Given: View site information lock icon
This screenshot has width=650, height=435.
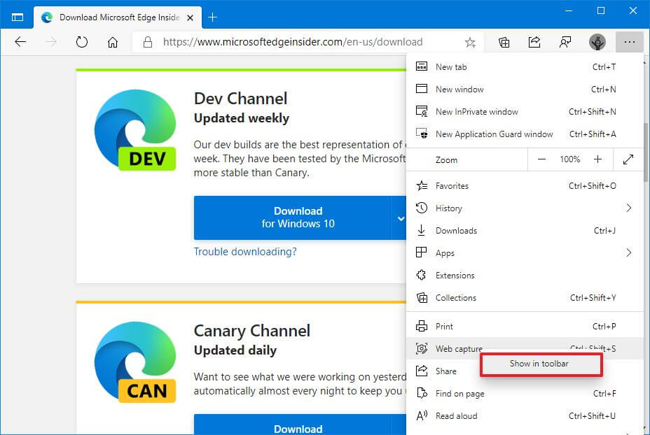Looking at the screenshot, I should pyautogui.click(x=148, y=42).
